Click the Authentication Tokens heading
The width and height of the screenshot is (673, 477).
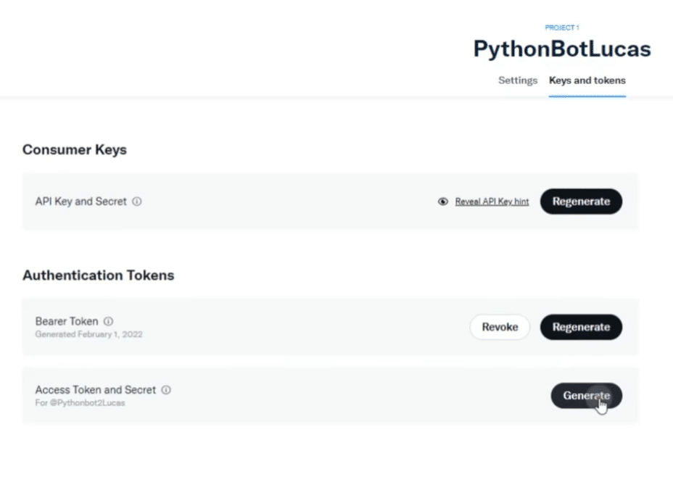pos(99,275)
